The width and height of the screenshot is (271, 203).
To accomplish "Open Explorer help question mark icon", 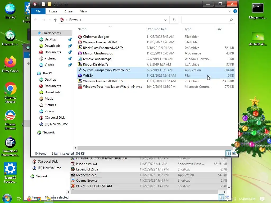I will pyautogui.click(x=235, y=11).
